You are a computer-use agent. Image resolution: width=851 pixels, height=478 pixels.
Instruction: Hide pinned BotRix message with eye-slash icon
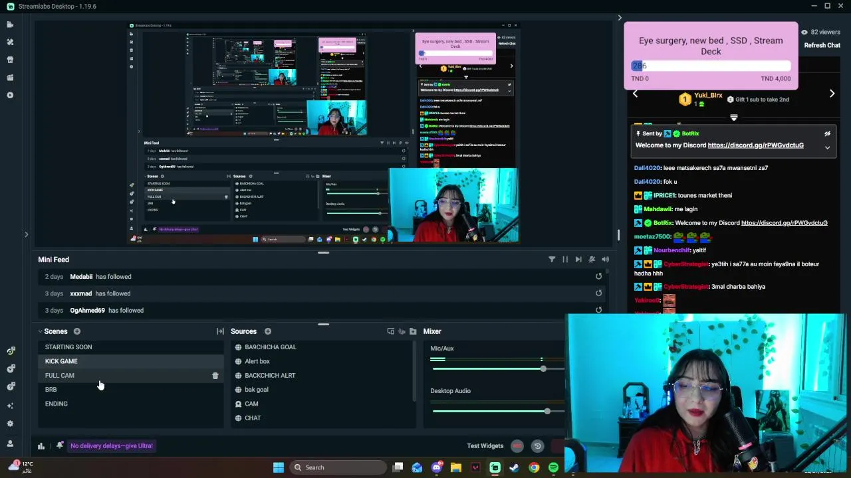coord(828,133)
